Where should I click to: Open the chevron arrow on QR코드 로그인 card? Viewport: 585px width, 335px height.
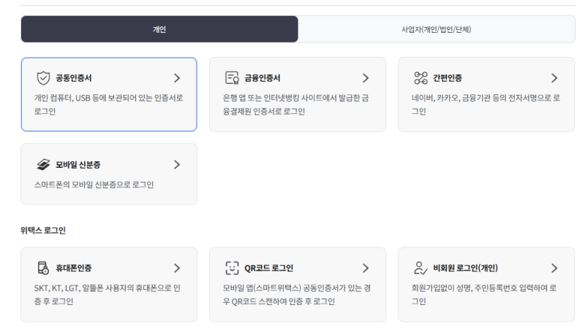coord(366,268)
